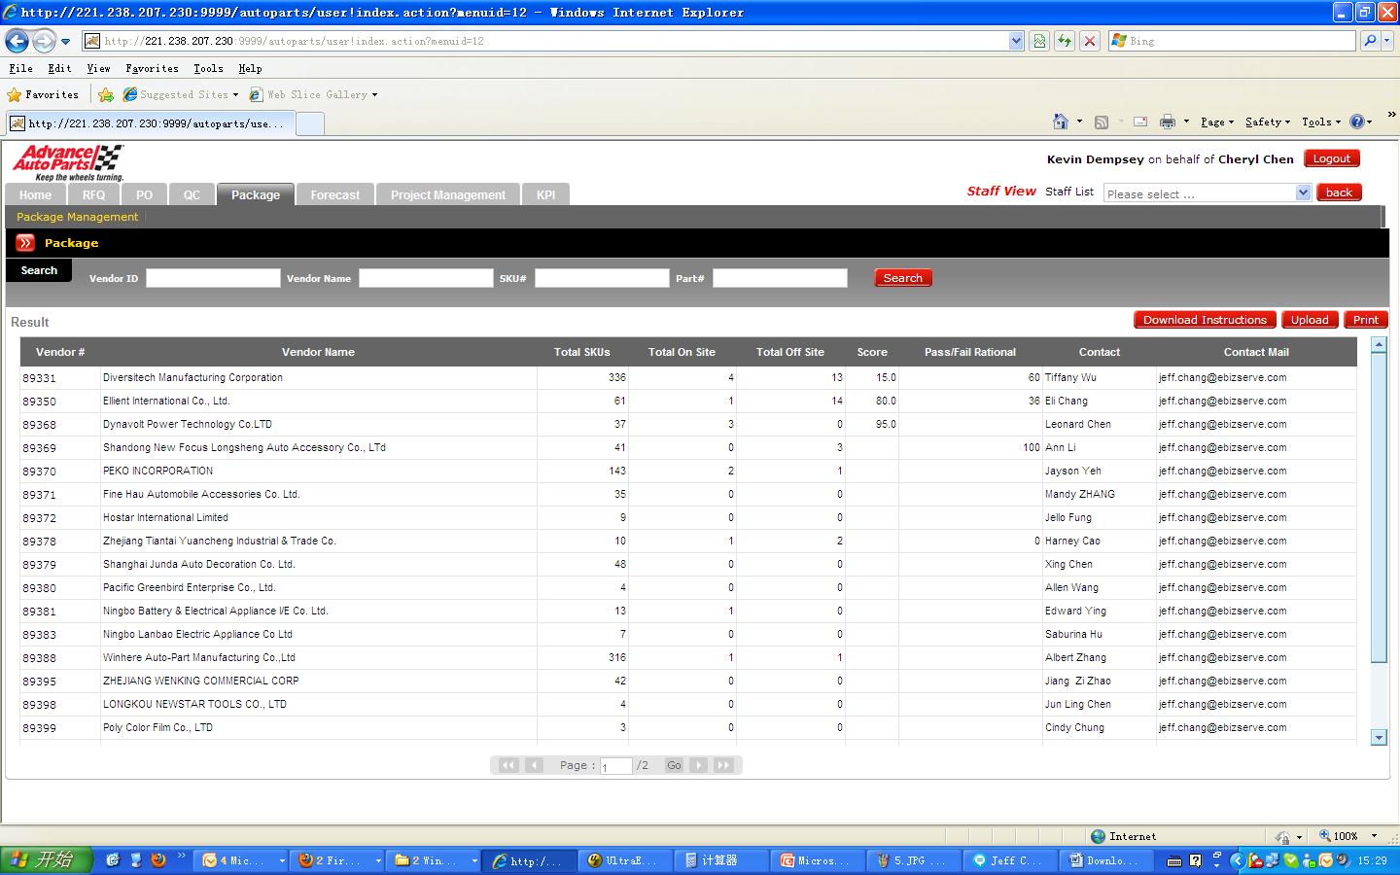
Task: Click the Bing search magnifier icon
Action: click(x=1370, y=41)
